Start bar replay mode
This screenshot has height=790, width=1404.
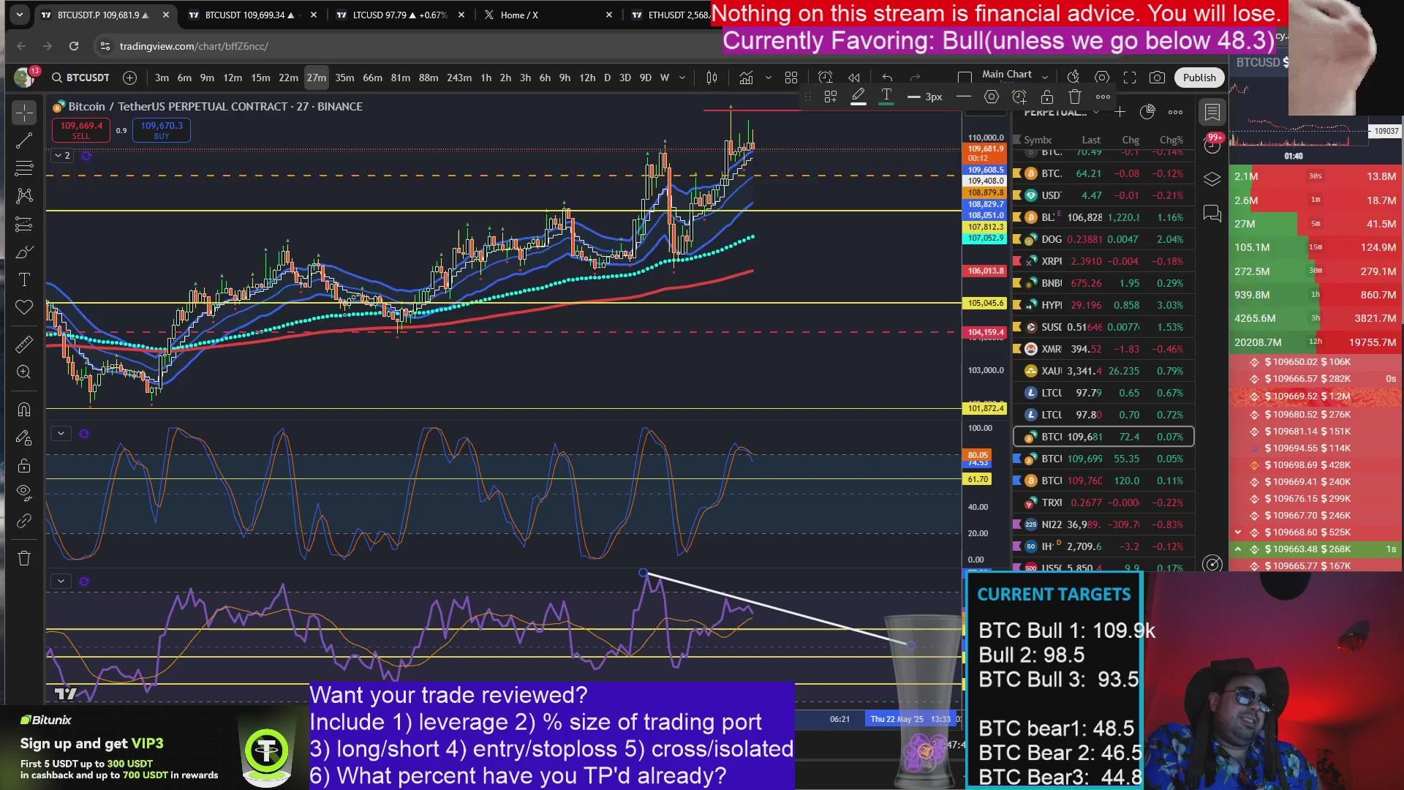853,78
